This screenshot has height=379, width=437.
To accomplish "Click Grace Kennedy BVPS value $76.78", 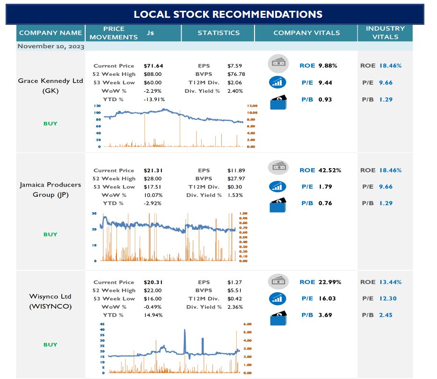I will 236,74.
